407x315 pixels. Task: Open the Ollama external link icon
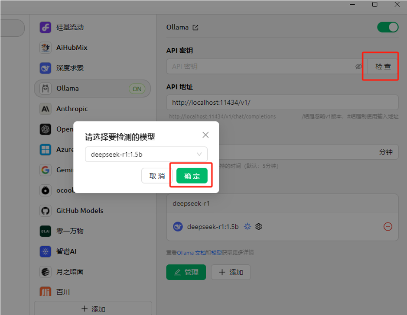[195, 27]
